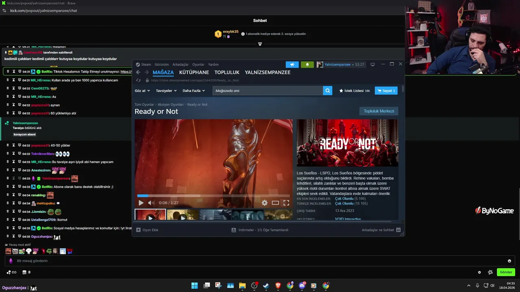Launch Steam from the taskbar
This screenshot has height=292, width=520.
[266, 286]
